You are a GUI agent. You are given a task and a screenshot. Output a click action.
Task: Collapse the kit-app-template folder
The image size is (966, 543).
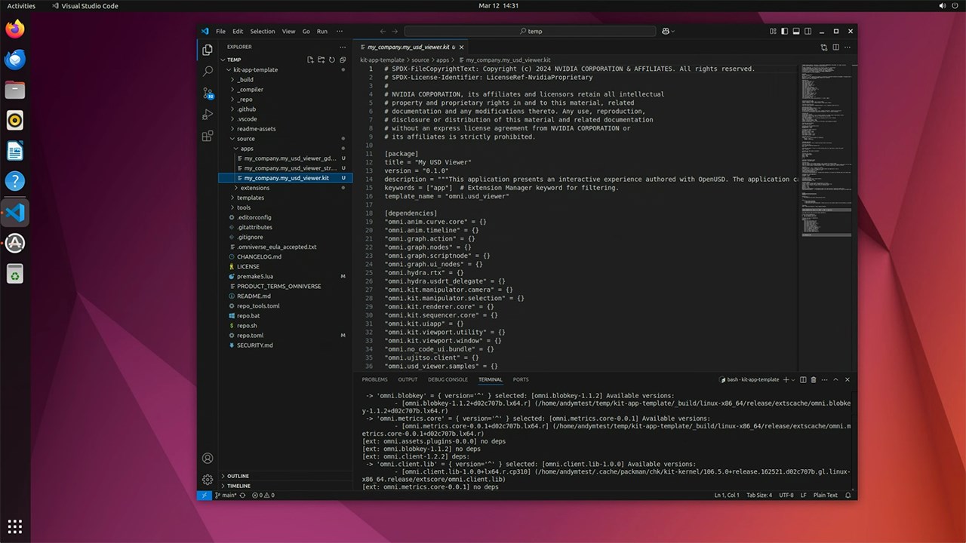tap(228, 69)
